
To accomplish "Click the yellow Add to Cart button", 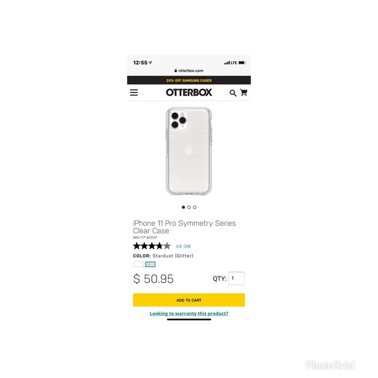I will (x=189, y=300).
